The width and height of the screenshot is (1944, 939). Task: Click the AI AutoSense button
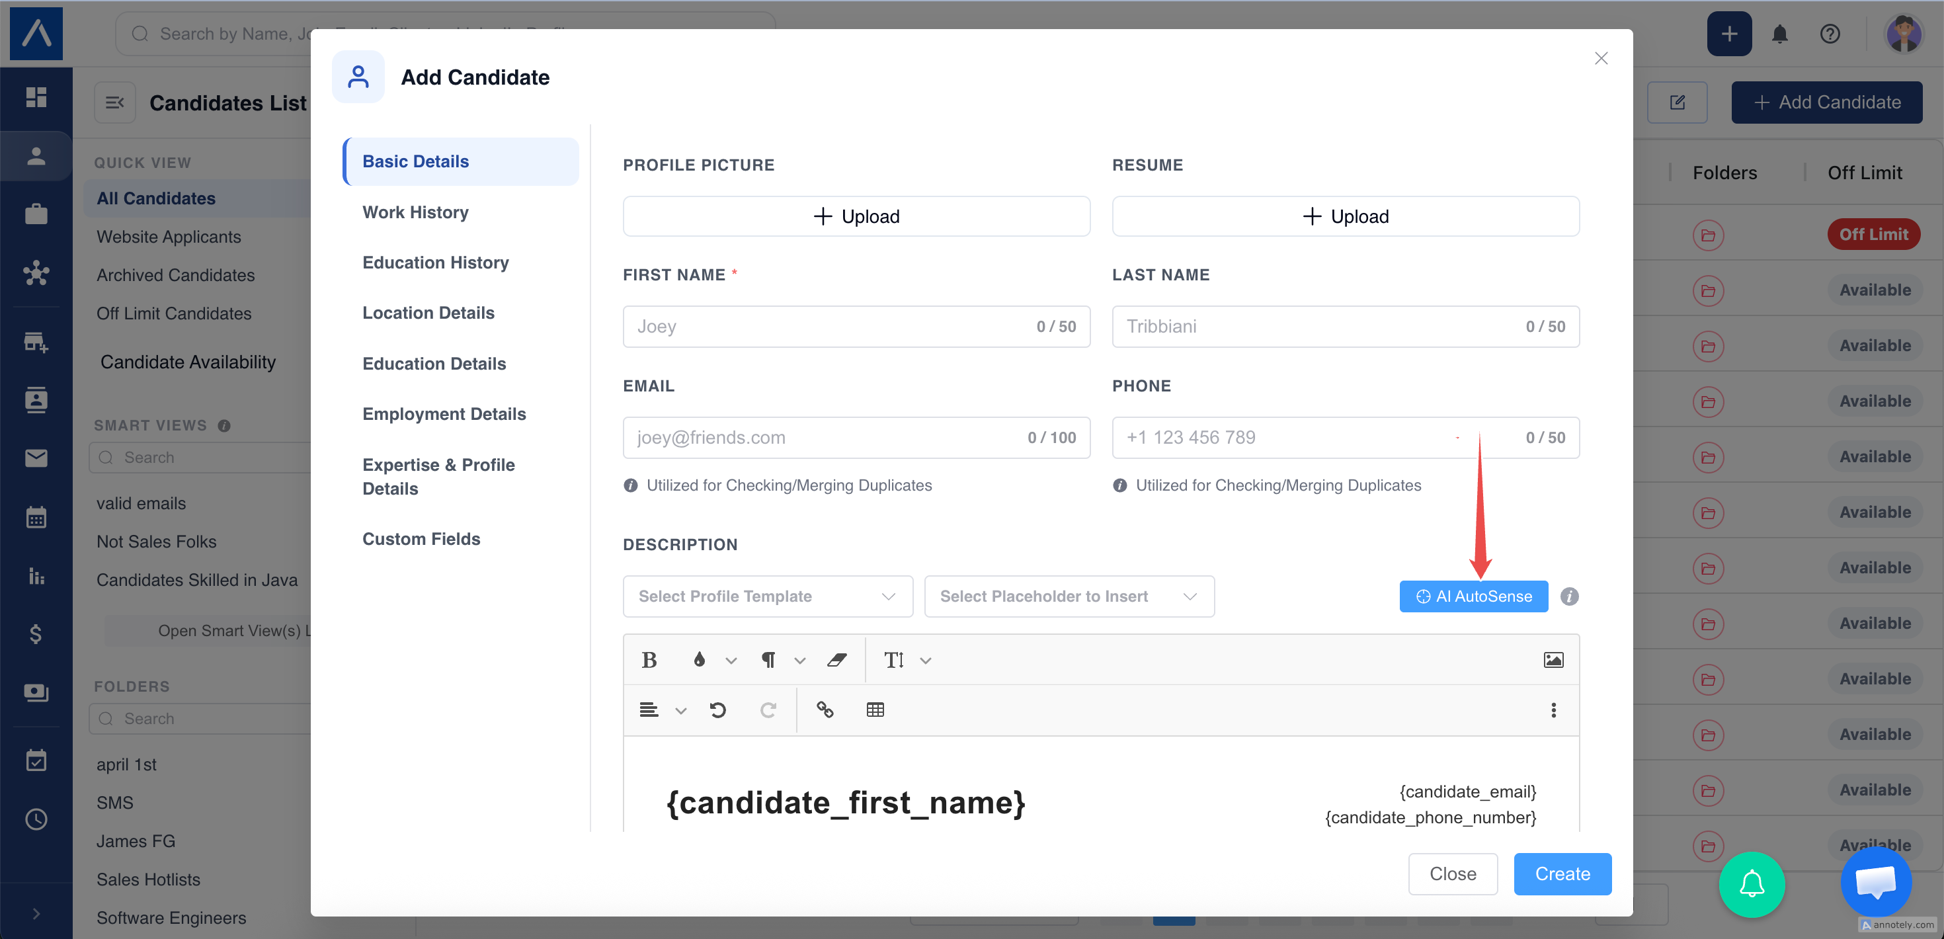(1473, 596)
